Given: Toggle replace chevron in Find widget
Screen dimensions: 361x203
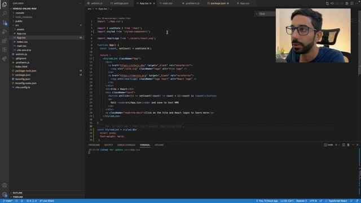Looking at the screenshot, I should [257, 14].
